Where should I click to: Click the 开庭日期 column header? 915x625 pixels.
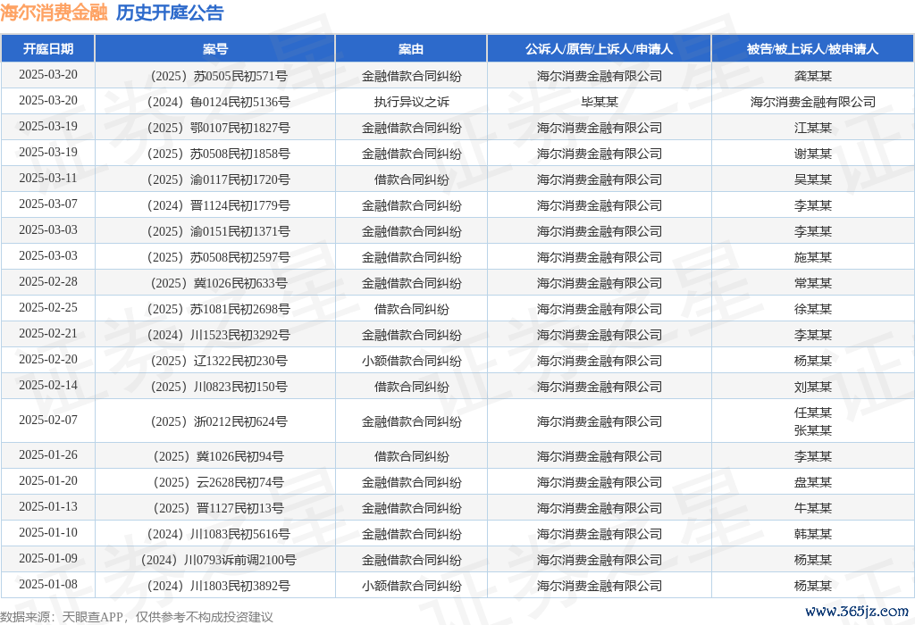(48, 49)
